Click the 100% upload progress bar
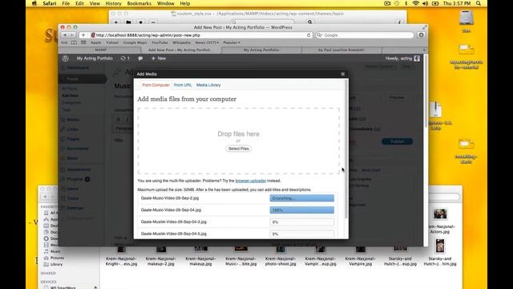 [x=301, y=210]
